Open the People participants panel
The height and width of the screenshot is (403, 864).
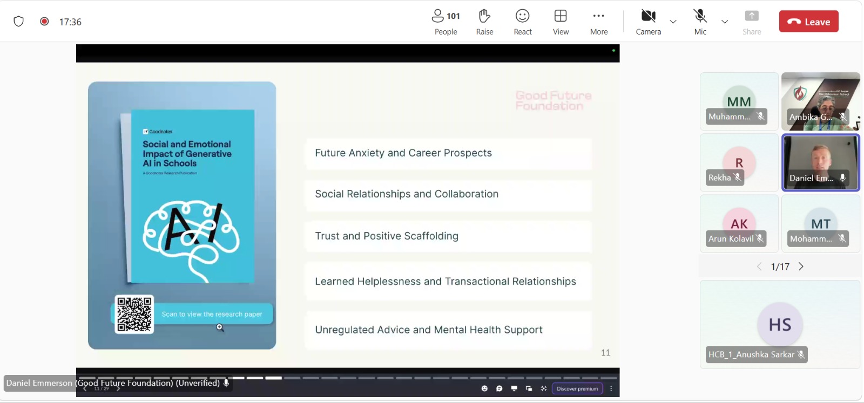coord(446,22)
